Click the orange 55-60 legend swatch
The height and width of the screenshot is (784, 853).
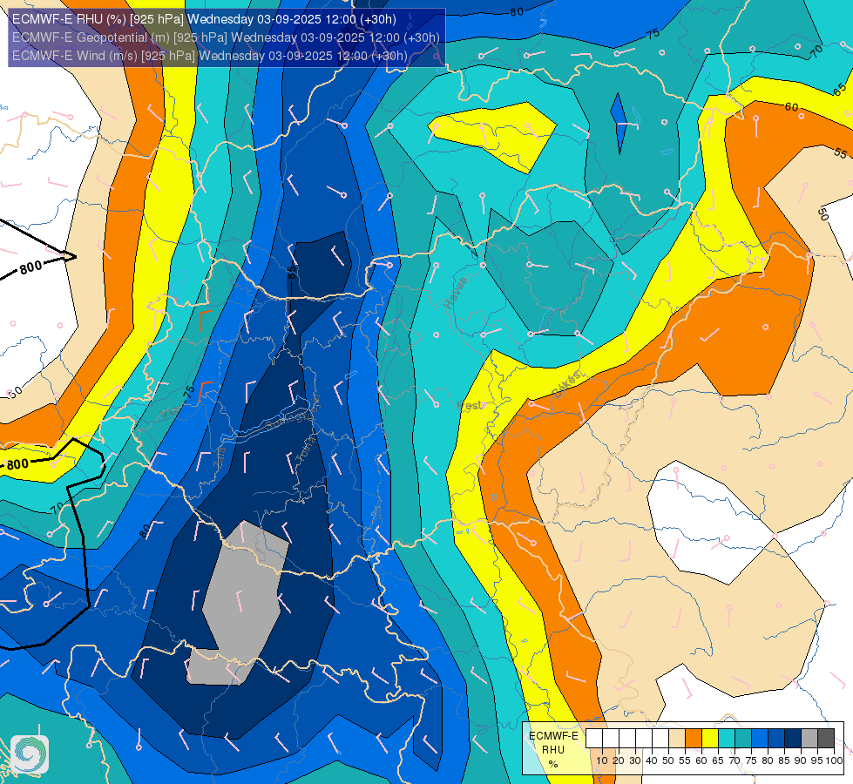click(693, 739)
